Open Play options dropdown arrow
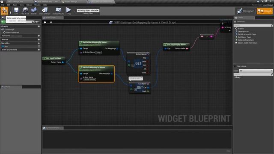Viewport: 274px width, 154px height. point(74,11)
